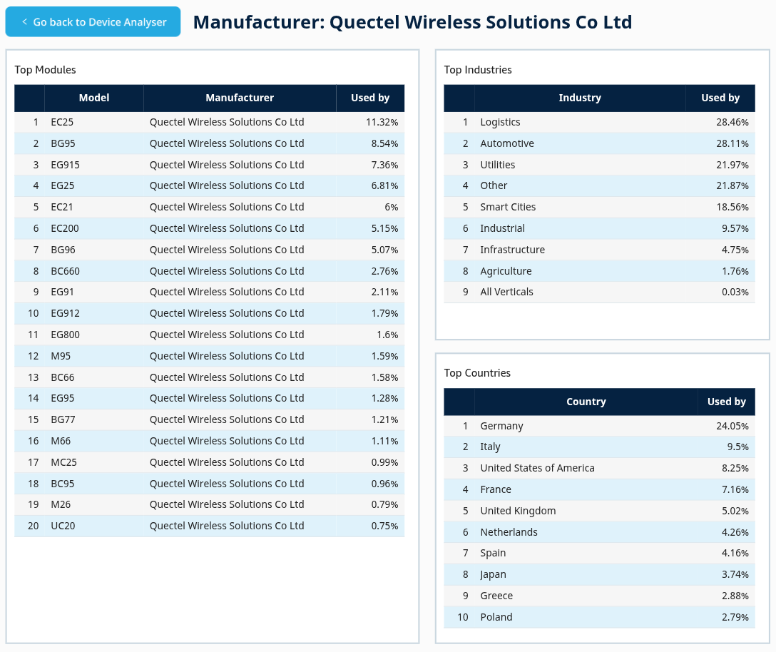The width and height of the screenshot is (776, 652).
Task: Select the Infrastructure industry row
Action: pos(599,250)
